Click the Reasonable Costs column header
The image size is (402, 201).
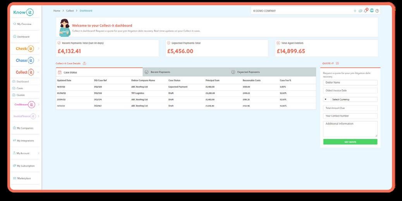(x=251, y=81)
